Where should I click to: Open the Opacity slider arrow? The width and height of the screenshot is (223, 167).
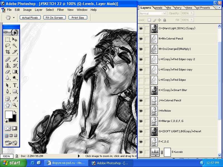192,13
